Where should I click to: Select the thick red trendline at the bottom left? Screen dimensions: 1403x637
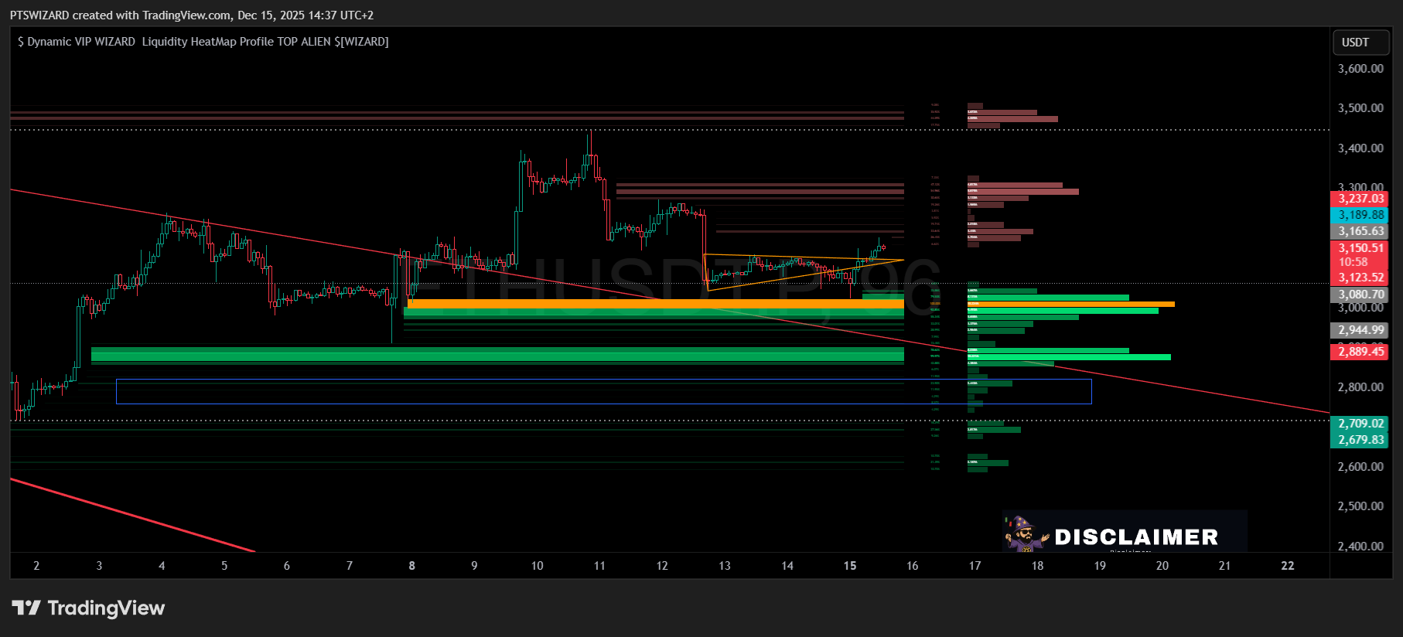[x=132, y=516]
